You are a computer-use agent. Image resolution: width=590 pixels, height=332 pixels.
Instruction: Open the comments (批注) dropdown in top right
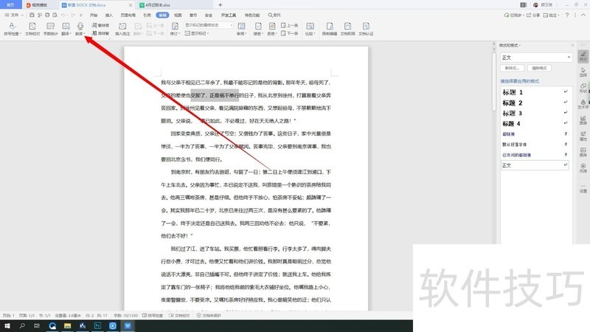pyautogui.click(x=551, y=15)
